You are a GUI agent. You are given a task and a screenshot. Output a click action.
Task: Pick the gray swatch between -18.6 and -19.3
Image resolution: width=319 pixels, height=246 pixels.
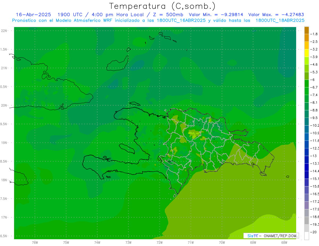pos(307,221)
